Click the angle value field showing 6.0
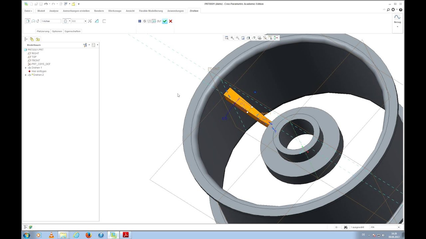 tap(78, 21)
